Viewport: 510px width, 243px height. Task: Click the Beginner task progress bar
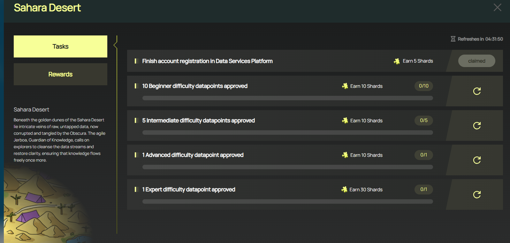click(x=287, y=98)
